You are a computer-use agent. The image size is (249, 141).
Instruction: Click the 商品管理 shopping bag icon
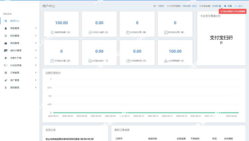pyautogui.click(x=6, y=43)
